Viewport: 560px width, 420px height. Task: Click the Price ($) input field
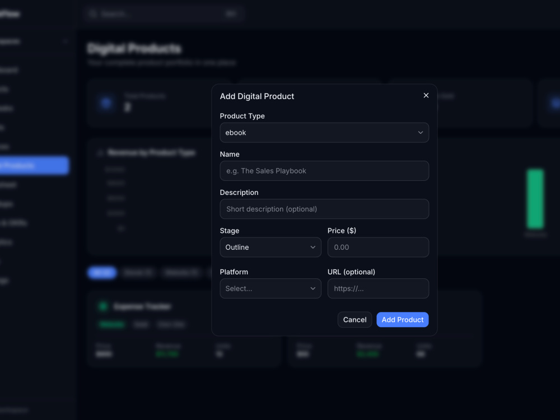tap(378, 247)
